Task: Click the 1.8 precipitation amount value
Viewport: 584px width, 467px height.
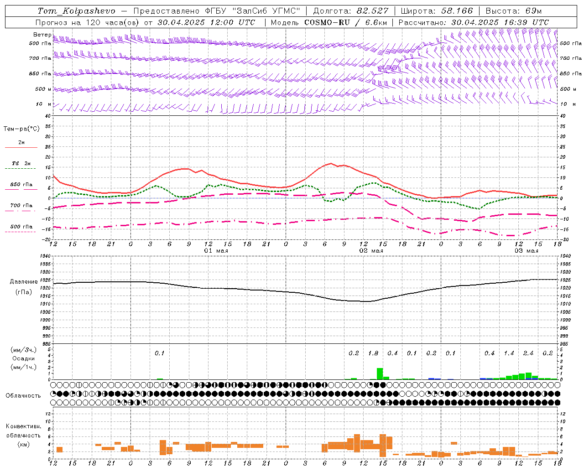Action: tap(373, 353)
